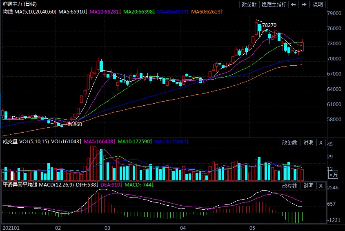Open 改参数 for the main MA chart
The image size is (345, 231).
[x=249, y=5]
